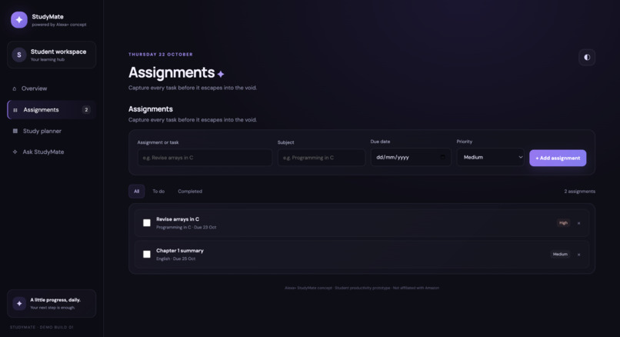Toggle the dark/light theme button
This screenshot has height=337, width=620.
pos(587,58)
